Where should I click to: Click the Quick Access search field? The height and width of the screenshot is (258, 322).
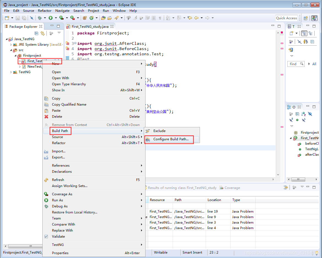click(x=287, y=18)
